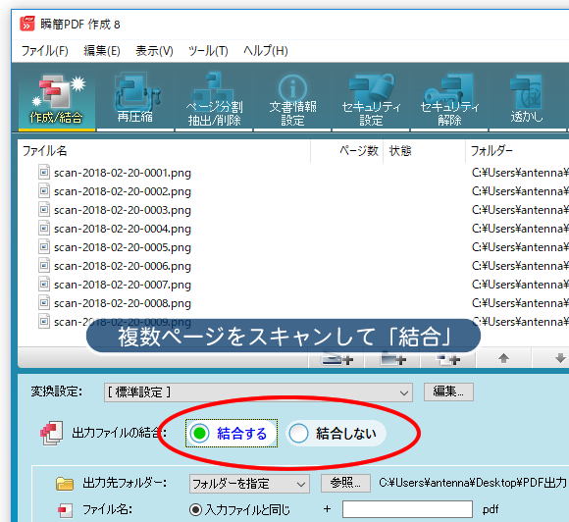Viewport: 569px width, 522px height.
Task: Select scan-2018-02-20-0006.png in the list
Action: [x=123, y=266]
